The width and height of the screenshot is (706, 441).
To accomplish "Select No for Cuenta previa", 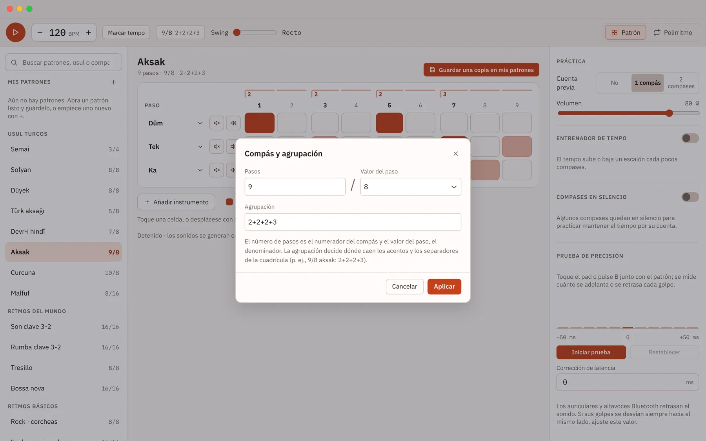I will point(614,83).
